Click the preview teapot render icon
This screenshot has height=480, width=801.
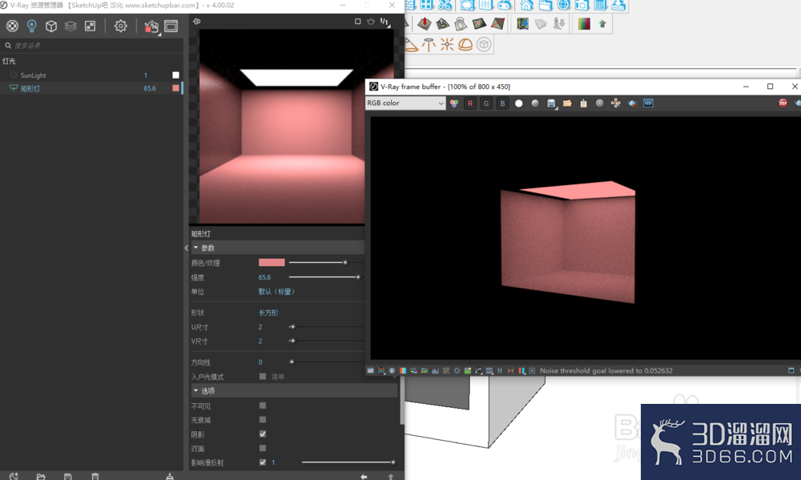click(x=371, y=22)
